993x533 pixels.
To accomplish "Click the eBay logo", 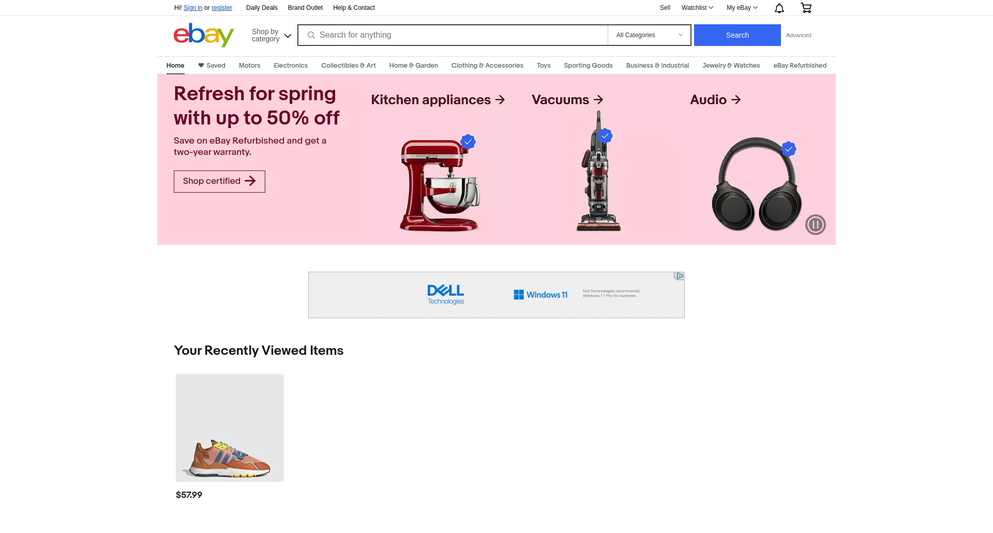I will coord(204,35).
